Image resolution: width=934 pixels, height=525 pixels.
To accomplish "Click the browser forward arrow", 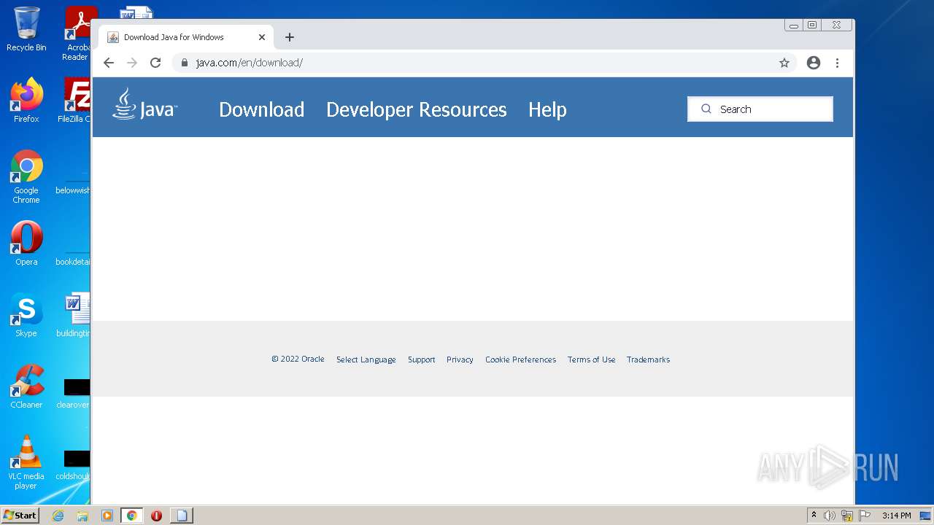I will point(132,63).
